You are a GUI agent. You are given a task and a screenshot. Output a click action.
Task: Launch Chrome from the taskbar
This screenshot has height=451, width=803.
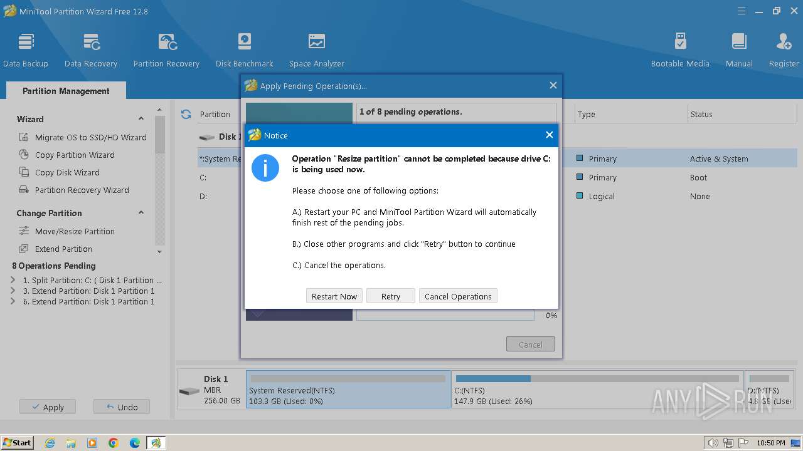(x=114, y=443)
